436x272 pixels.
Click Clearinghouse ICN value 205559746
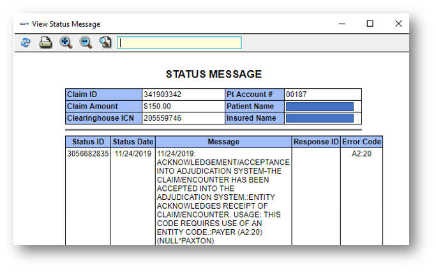click(162, 118)
